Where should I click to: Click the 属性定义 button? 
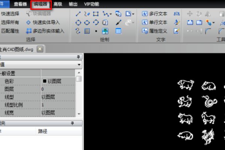click(154, 31)
